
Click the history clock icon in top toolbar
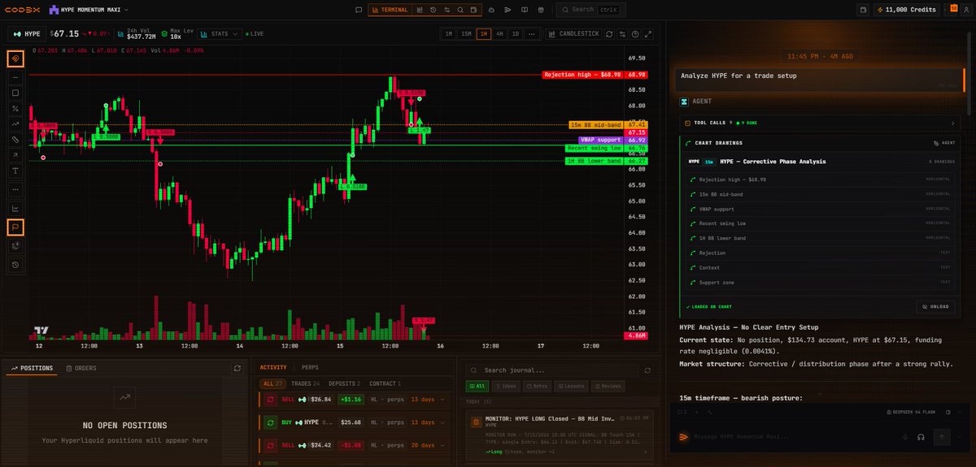coord(434,10)
